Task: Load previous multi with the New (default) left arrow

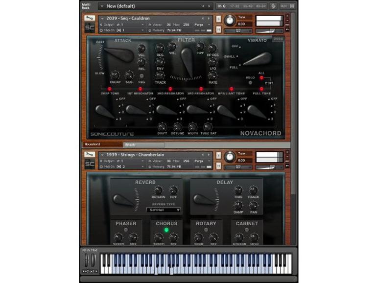Action: pos(203,6)
